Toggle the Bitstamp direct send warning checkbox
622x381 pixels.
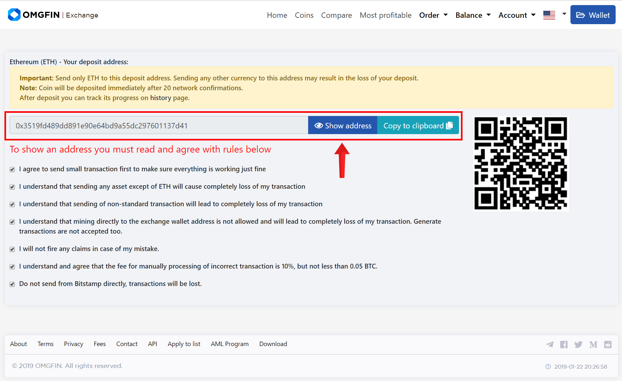12,284
